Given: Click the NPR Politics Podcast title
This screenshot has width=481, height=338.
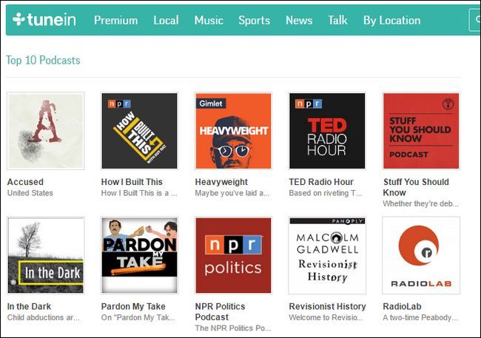Looking at the screenshot, I should click(x=220, y=311).
